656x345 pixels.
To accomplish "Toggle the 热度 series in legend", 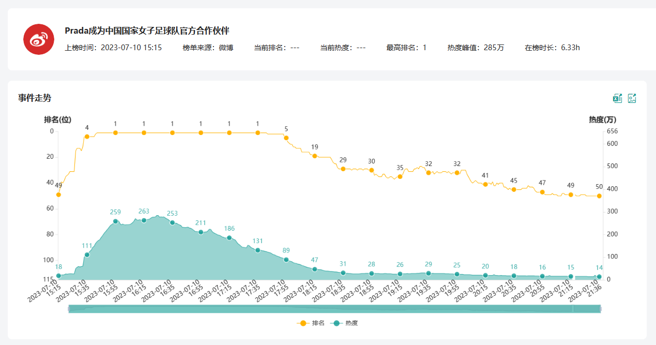I will (x=345, y=323).
